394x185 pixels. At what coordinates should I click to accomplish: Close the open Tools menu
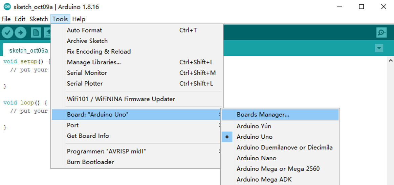[x=60, y=19]
